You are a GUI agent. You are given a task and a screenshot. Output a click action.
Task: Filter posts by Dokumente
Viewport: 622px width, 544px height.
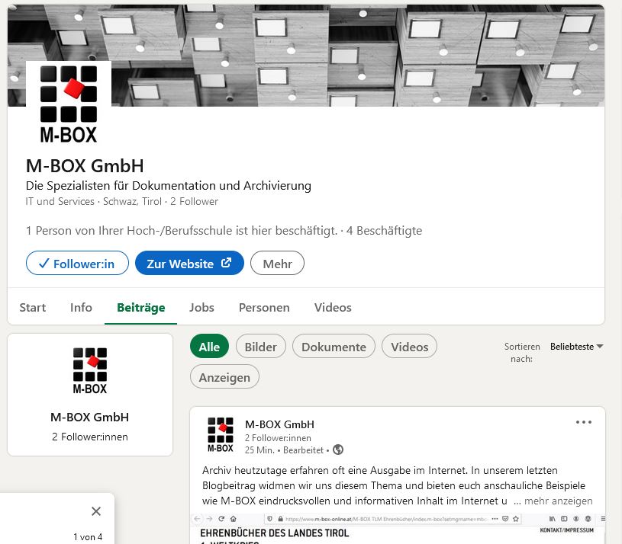point(334,347)
